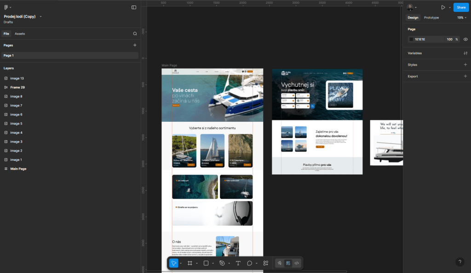
Task: Open variables settings icon
Action: pos(465,53)
